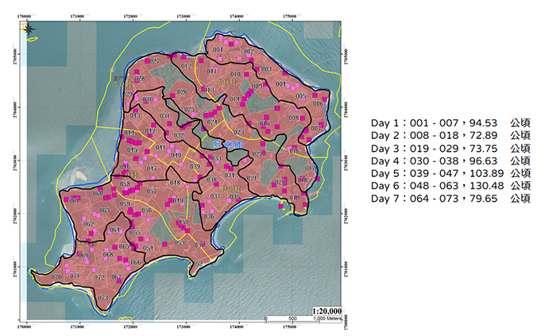Click zone label 028 on the map
Viewport: 556px width, 336px height.
point(140,79)
